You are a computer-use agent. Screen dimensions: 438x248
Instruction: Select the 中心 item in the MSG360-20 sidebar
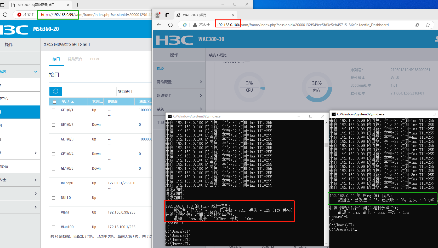[x=20, y=98]
